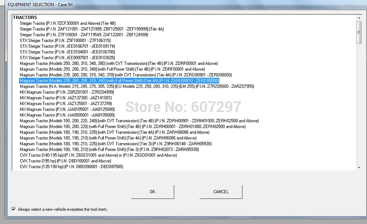Click the scrollbar down arrow
Image resolution: width=367 pixels, height=224 pixels.
click(x=359, y=168)
